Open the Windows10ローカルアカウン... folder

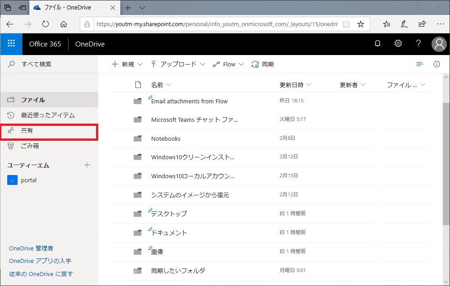coord(193,176)
